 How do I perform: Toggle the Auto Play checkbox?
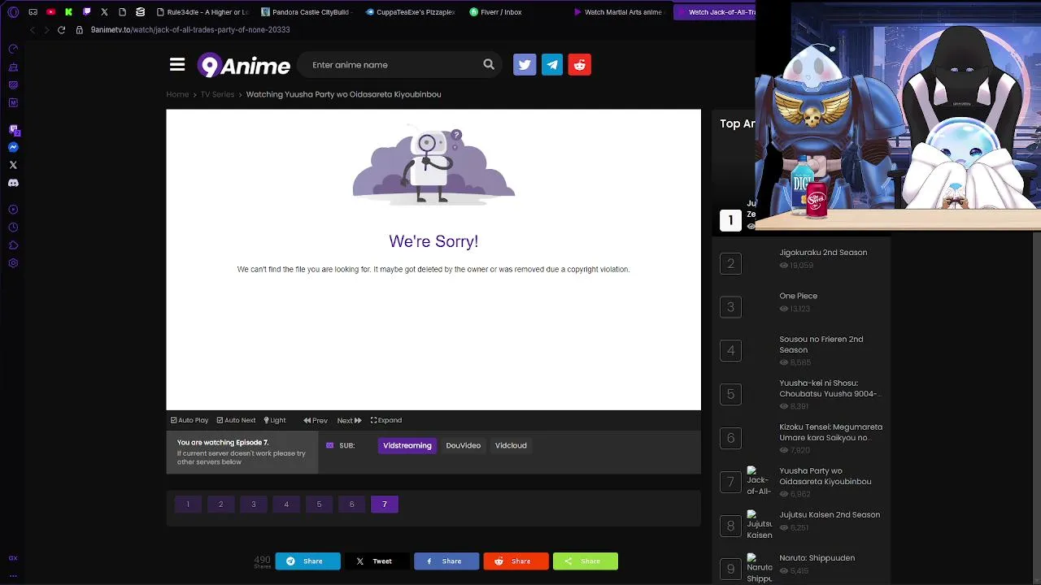point(189,420)
